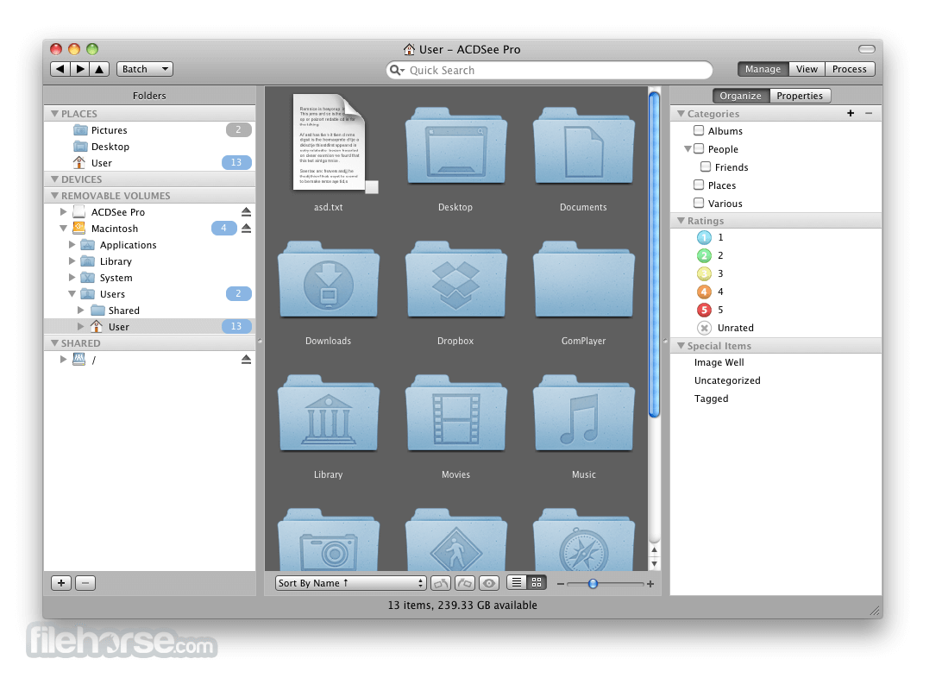Collapse the People category triangle

(688, 149)
